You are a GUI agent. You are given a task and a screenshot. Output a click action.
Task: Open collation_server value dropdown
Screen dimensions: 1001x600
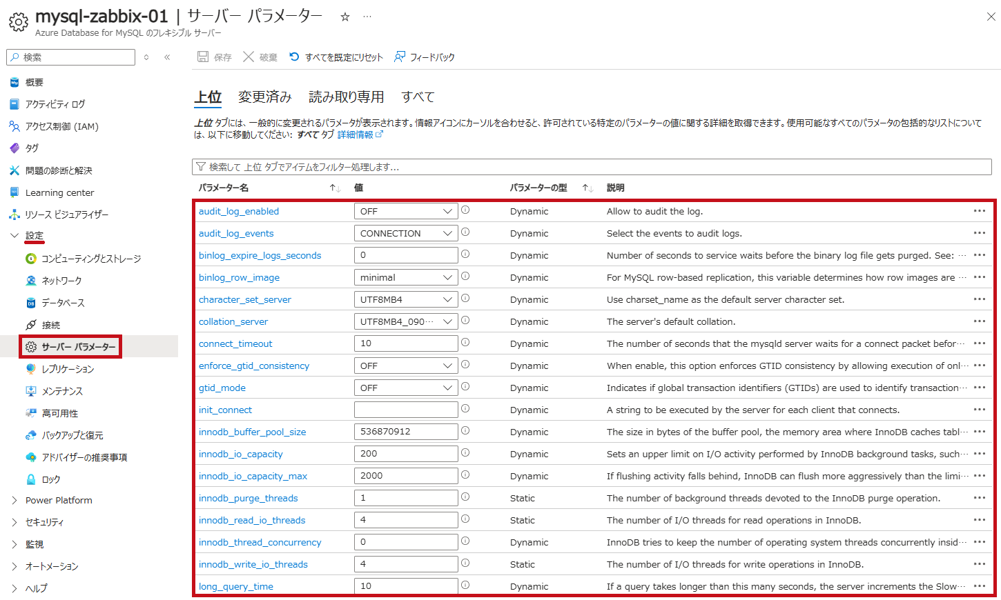406,321
